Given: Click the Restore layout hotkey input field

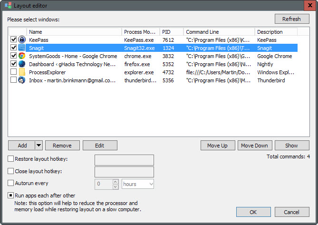Looking at the screenshot, I should click(124, 160).
